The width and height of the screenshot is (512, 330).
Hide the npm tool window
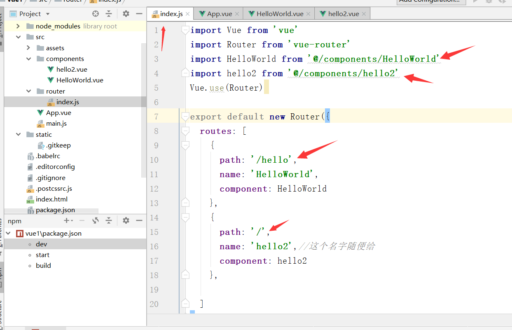click(x=139, y=220)
